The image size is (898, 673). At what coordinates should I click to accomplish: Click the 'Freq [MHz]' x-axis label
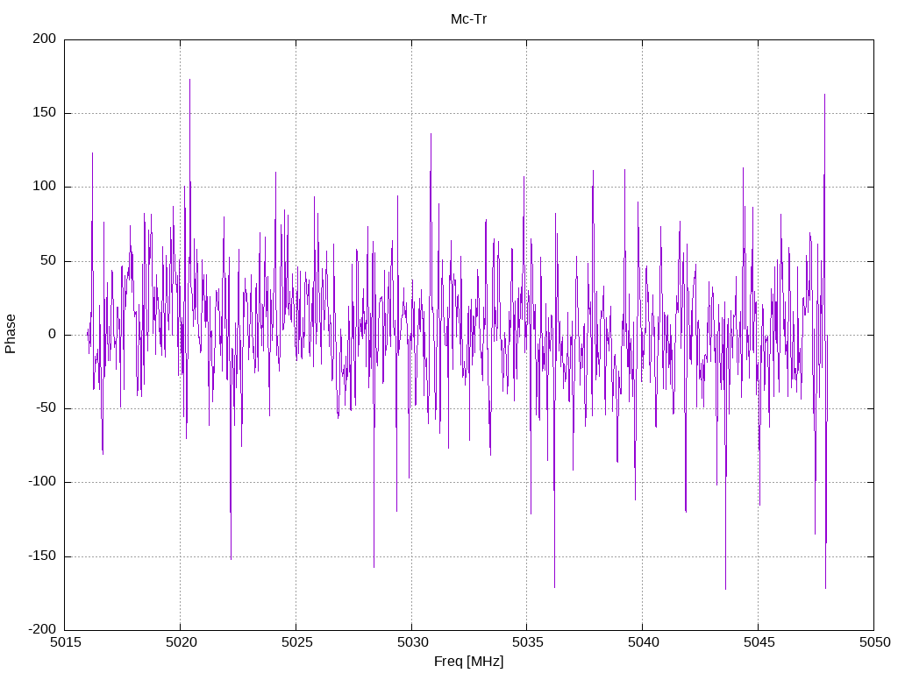pos(468,662)
